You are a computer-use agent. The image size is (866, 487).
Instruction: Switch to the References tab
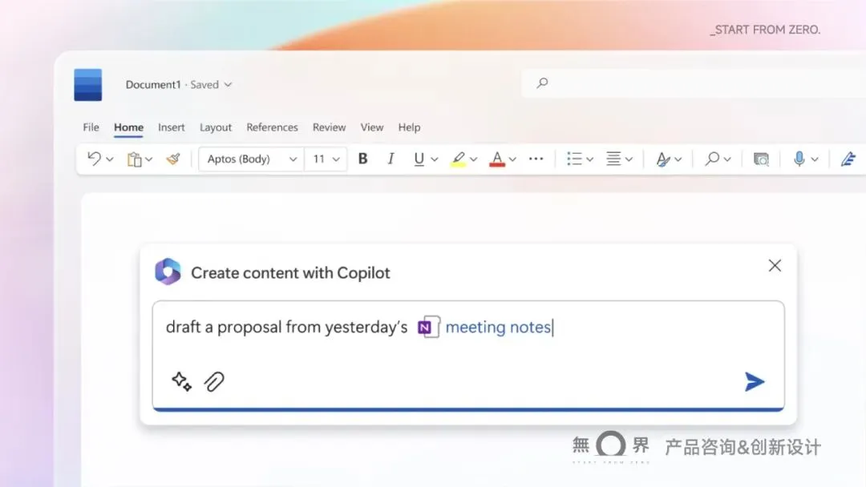pos(273,127)
